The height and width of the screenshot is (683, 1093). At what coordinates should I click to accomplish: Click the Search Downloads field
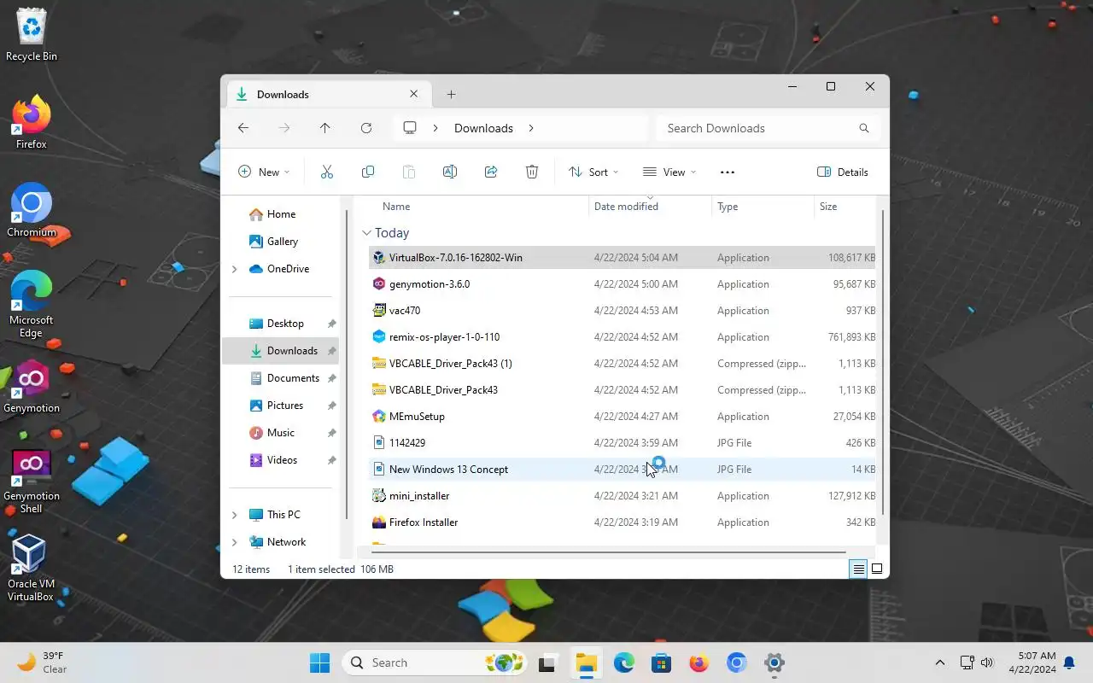click(x=767, y=128)
